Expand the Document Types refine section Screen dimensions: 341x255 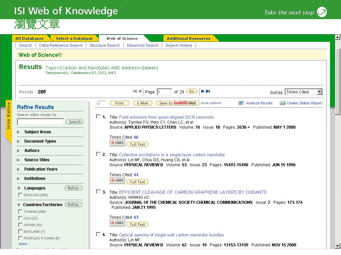tap(19, 141)
